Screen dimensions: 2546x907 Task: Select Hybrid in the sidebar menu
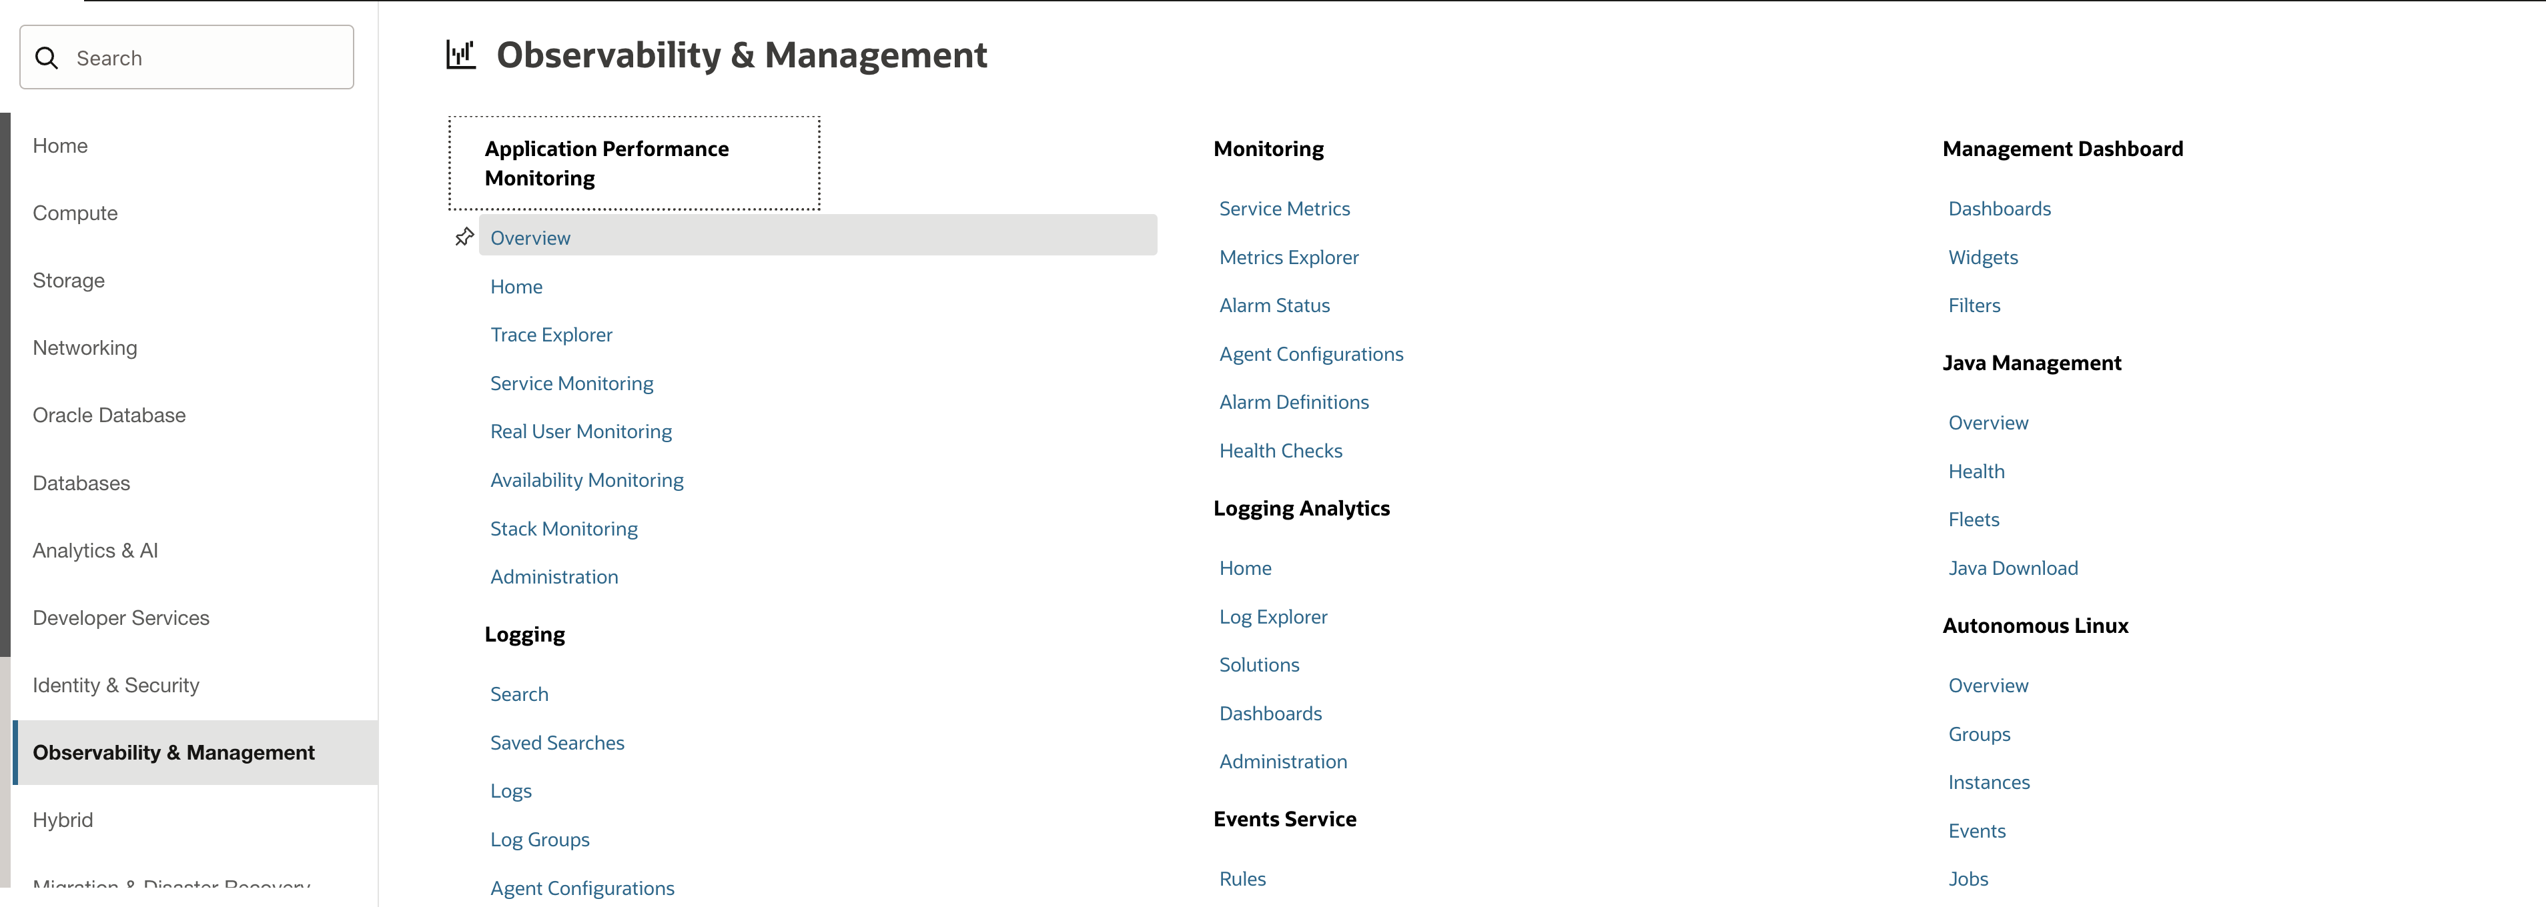[x=62, y=820]
